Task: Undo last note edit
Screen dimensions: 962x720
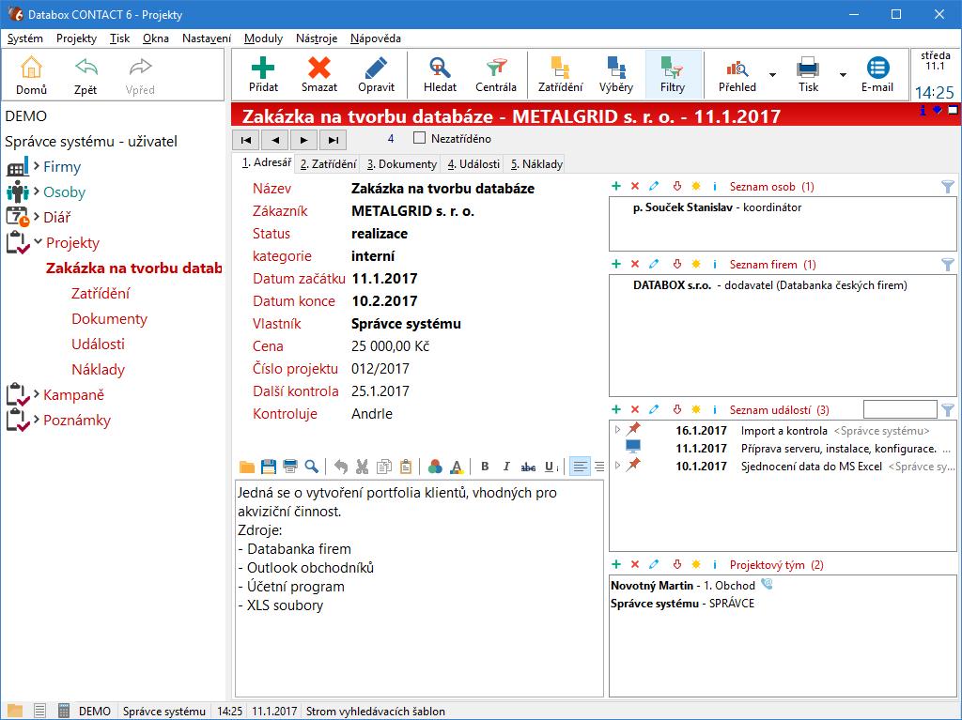Action: coord(340,467)
